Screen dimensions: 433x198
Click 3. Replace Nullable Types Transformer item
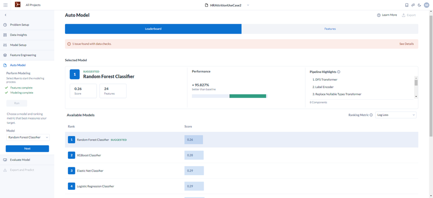coord(337,94)
